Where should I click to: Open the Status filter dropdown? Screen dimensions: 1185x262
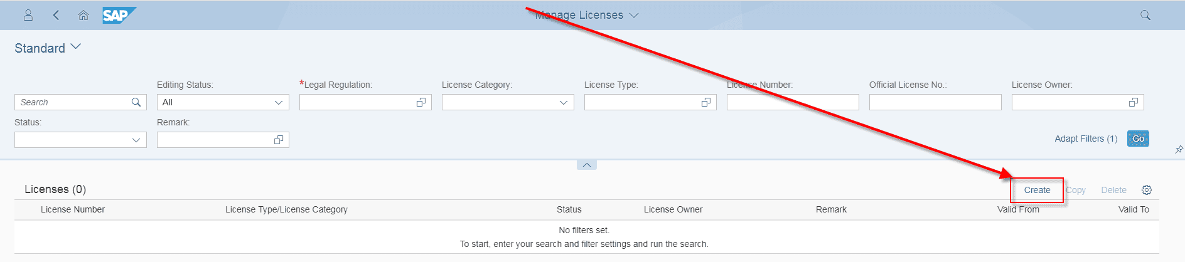click(136, 140)
